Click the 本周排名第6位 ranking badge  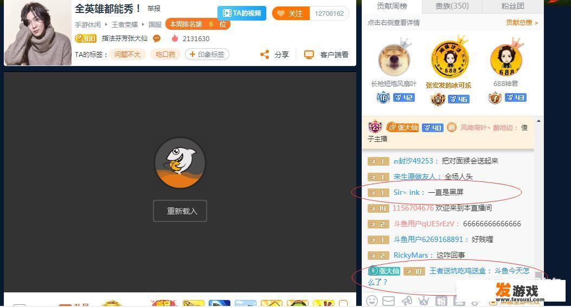click(x=198, y=24)
